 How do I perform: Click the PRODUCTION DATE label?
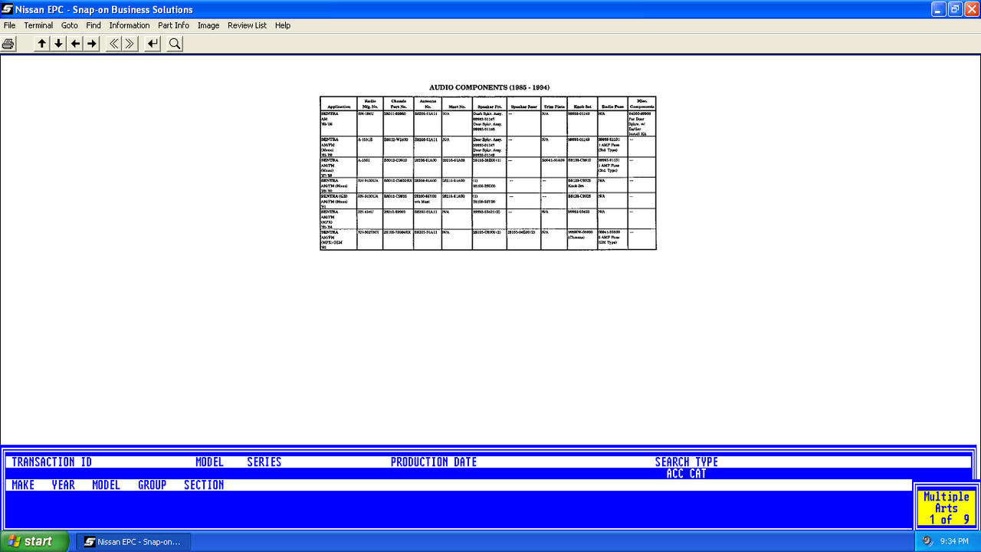click(434, 462)
